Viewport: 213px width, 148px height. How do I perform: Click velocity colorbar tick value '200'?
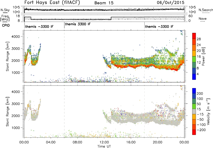coord(200,94)
